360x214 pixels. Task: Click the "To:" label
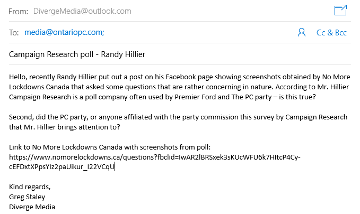[14, 33]
